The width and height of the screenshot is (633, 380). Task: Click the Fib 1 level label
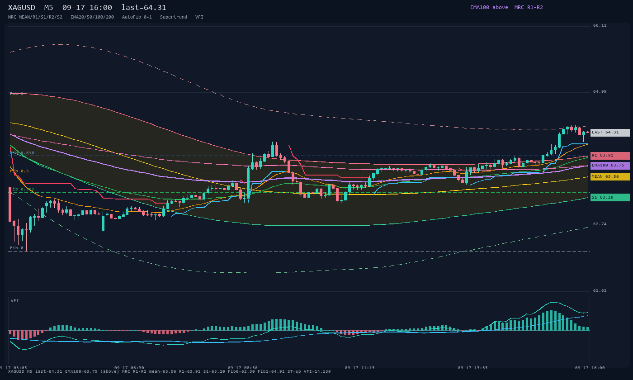[17, 94]
